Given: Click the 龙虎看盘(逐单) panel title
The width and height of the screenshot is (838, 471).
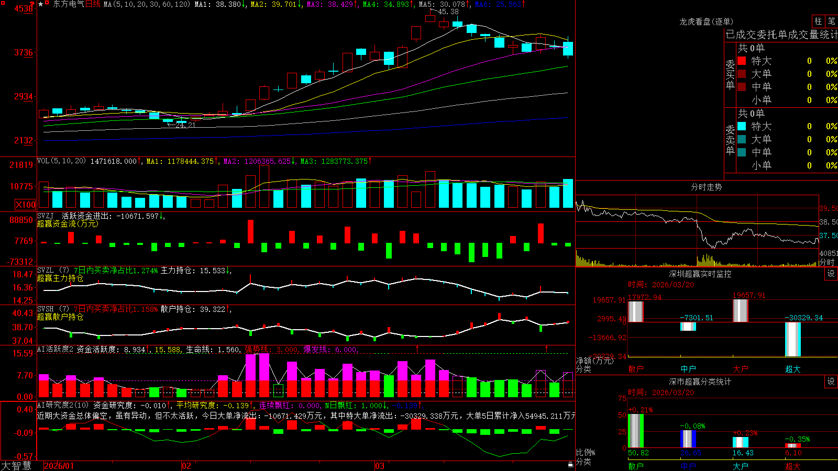Looking at the screenshot, I should coord(707,21).
